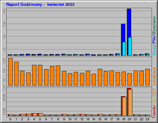Click the "1.2G" axis label
Image resolution: width=158 pixels, height=123 pixels.
(x=4, y=88)
